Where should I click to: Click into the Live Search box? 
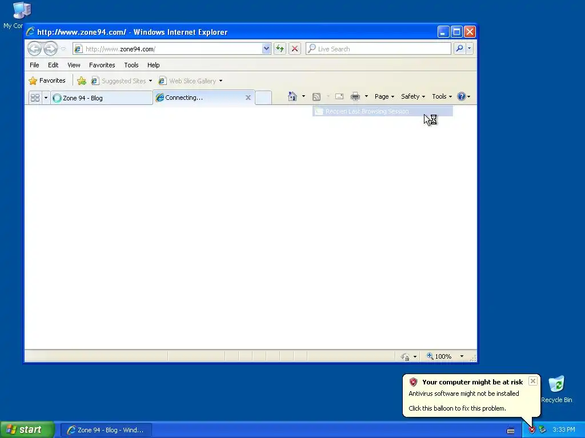point(378,49)
